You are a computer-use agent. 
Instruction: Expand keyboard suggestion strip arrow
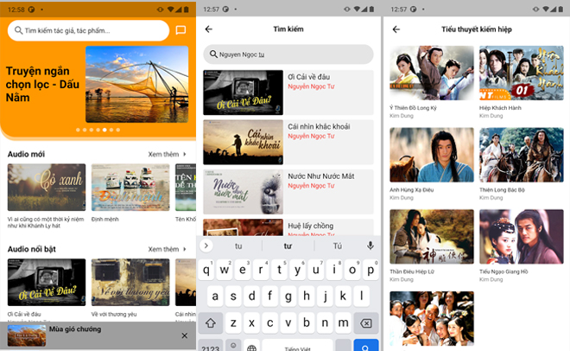click(206, 246)
